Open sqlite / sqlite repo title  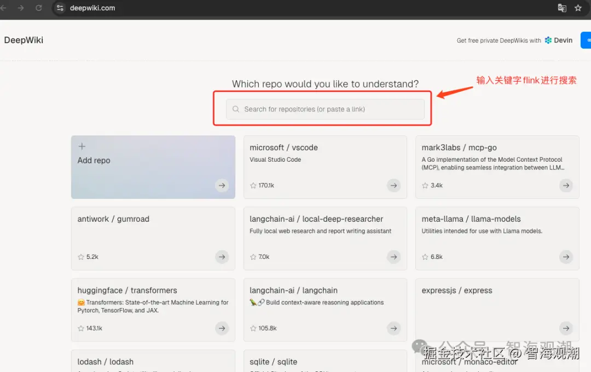point(273,362)
